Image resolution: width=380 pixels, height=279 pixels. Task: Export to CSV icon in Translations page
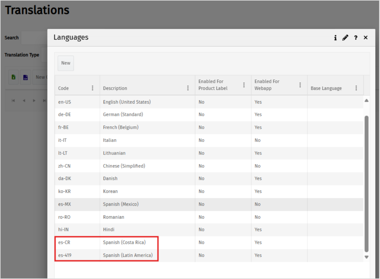(x=26, y=77)
